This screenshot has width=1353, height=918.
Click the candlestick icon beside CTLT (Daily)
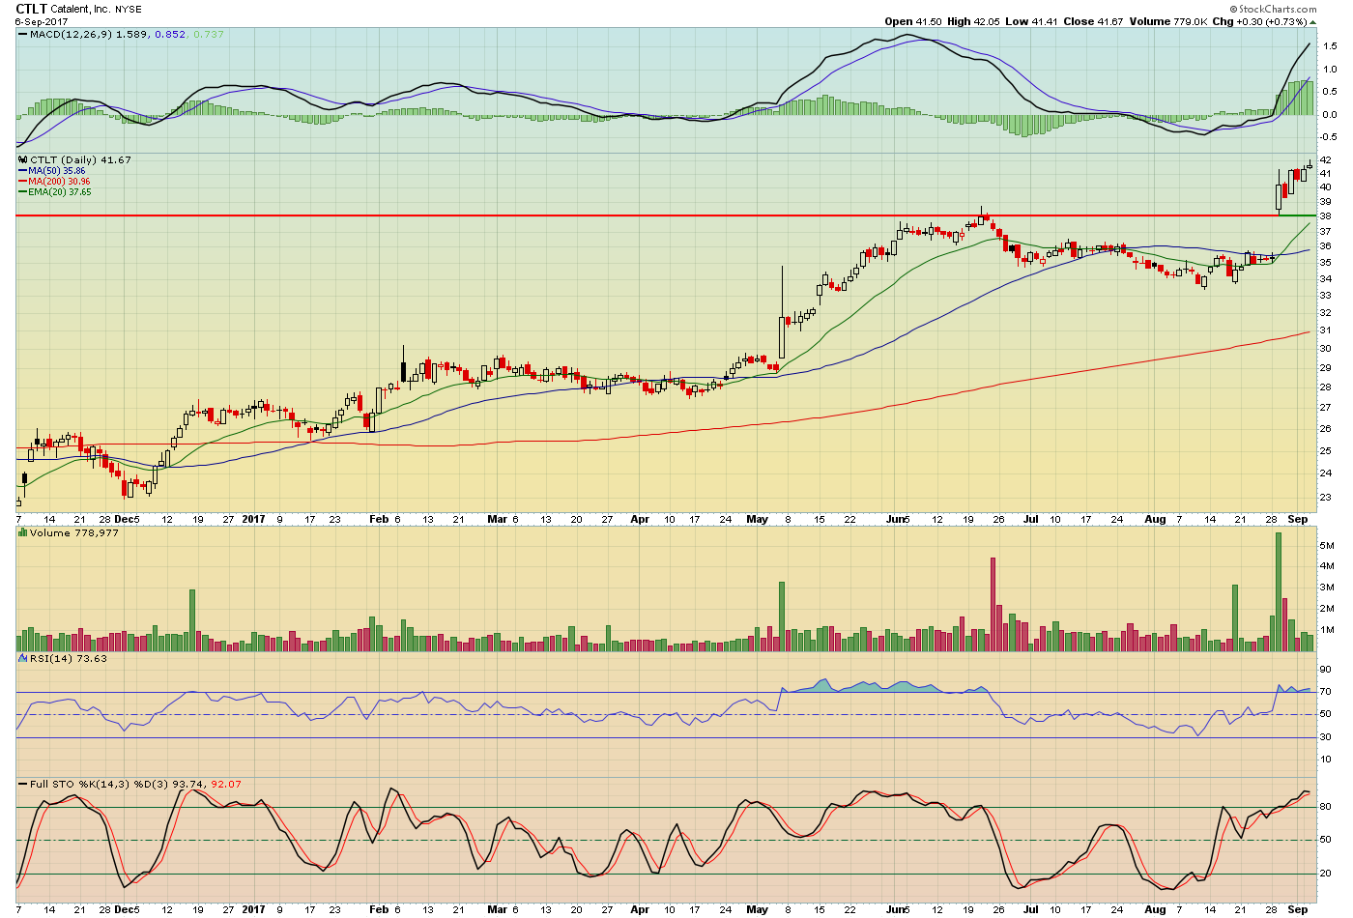(x=23, y=160)
